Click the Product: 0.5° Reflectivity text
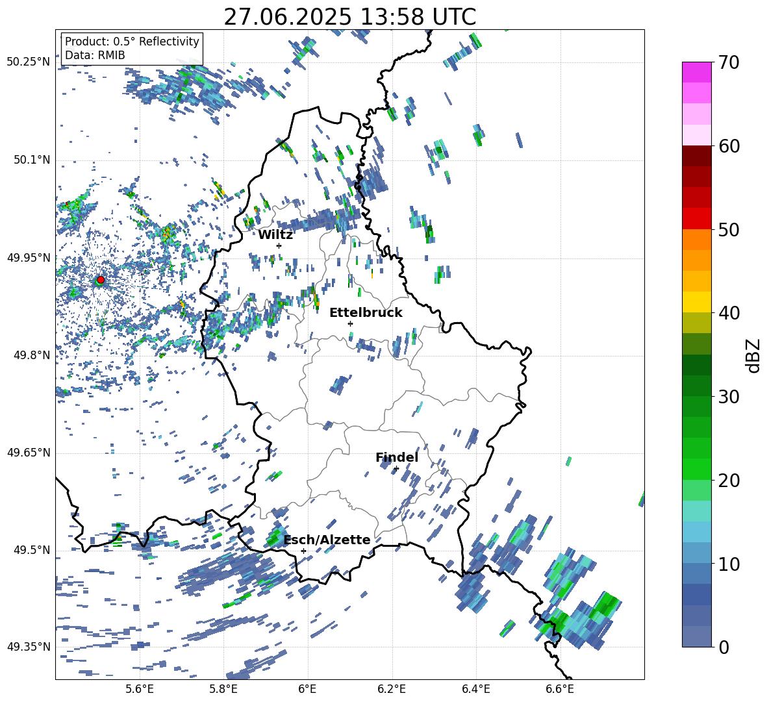Viewport: 769px width, 702px height. (x=132, y=41)
